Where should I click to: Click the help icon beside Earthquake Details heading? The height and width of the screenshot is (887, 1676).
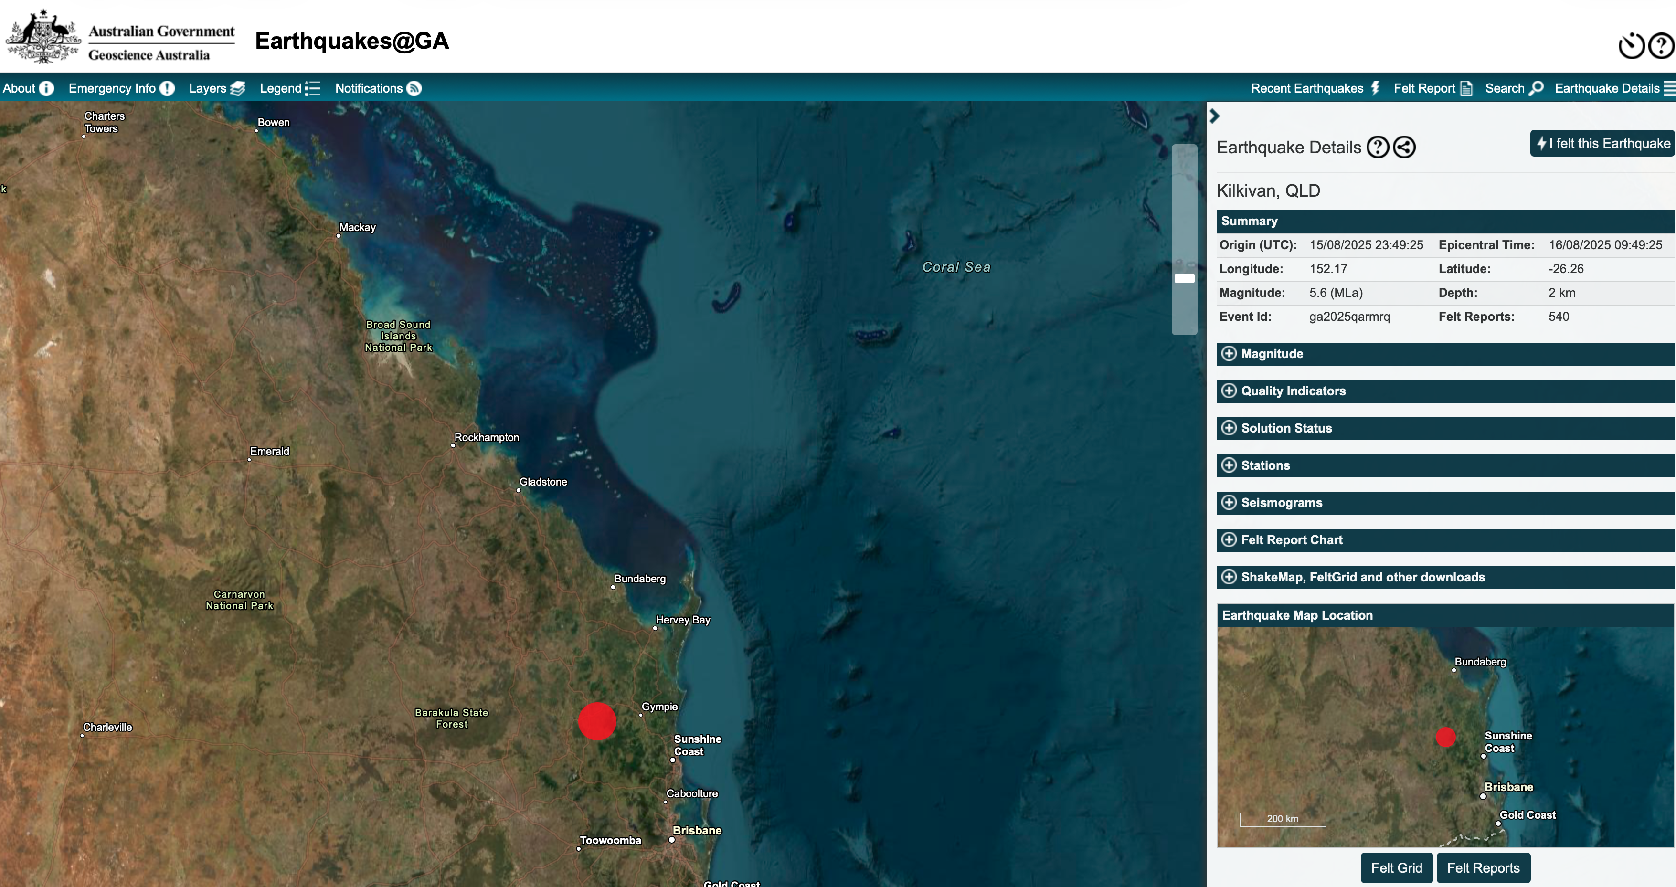pos(1378,147)
